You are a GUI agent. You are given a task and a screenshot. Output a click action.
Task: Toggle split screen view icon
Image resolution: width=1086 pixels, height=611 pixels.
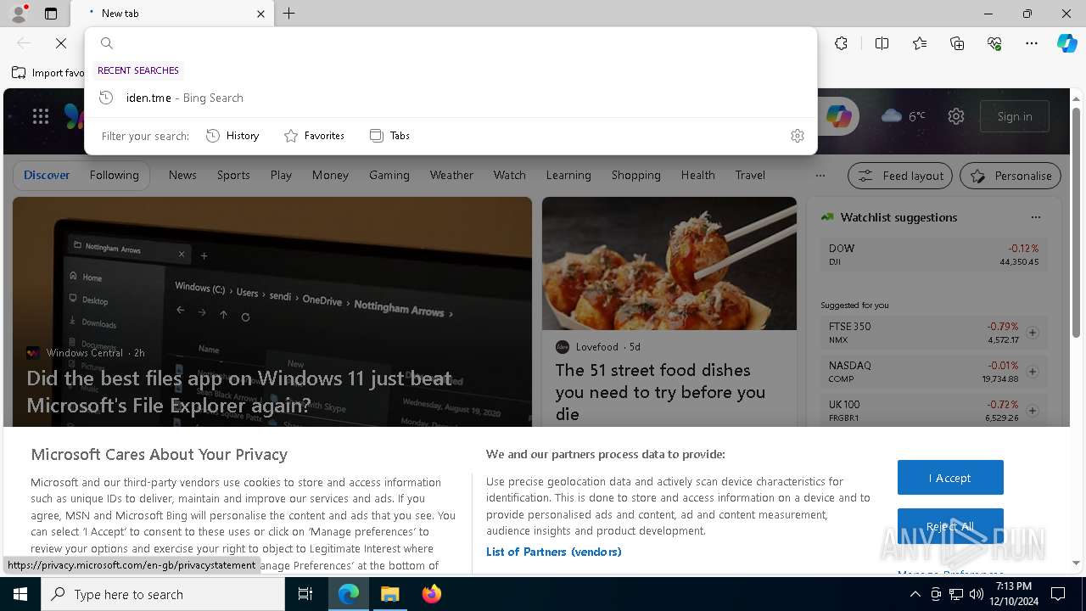(x=882, y=43)
